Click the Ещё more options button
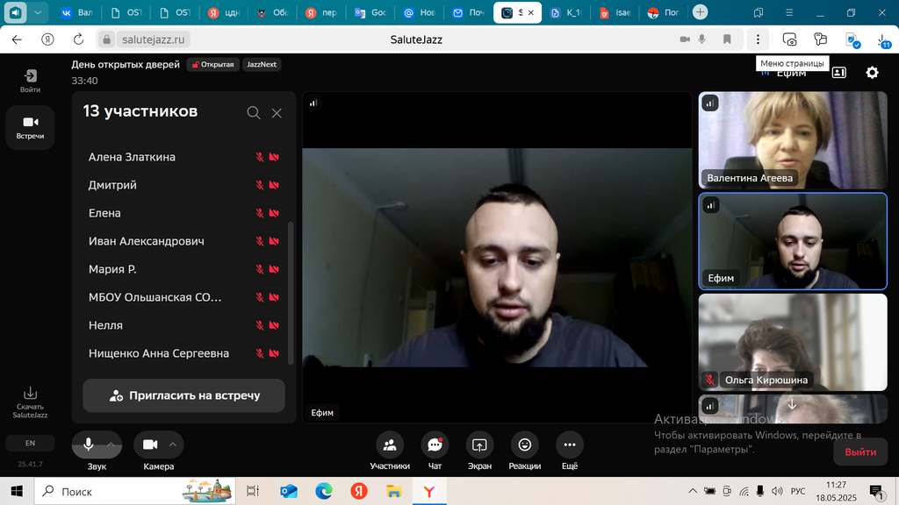The height and width of the screenshot is (505, 899). (570, 445)
